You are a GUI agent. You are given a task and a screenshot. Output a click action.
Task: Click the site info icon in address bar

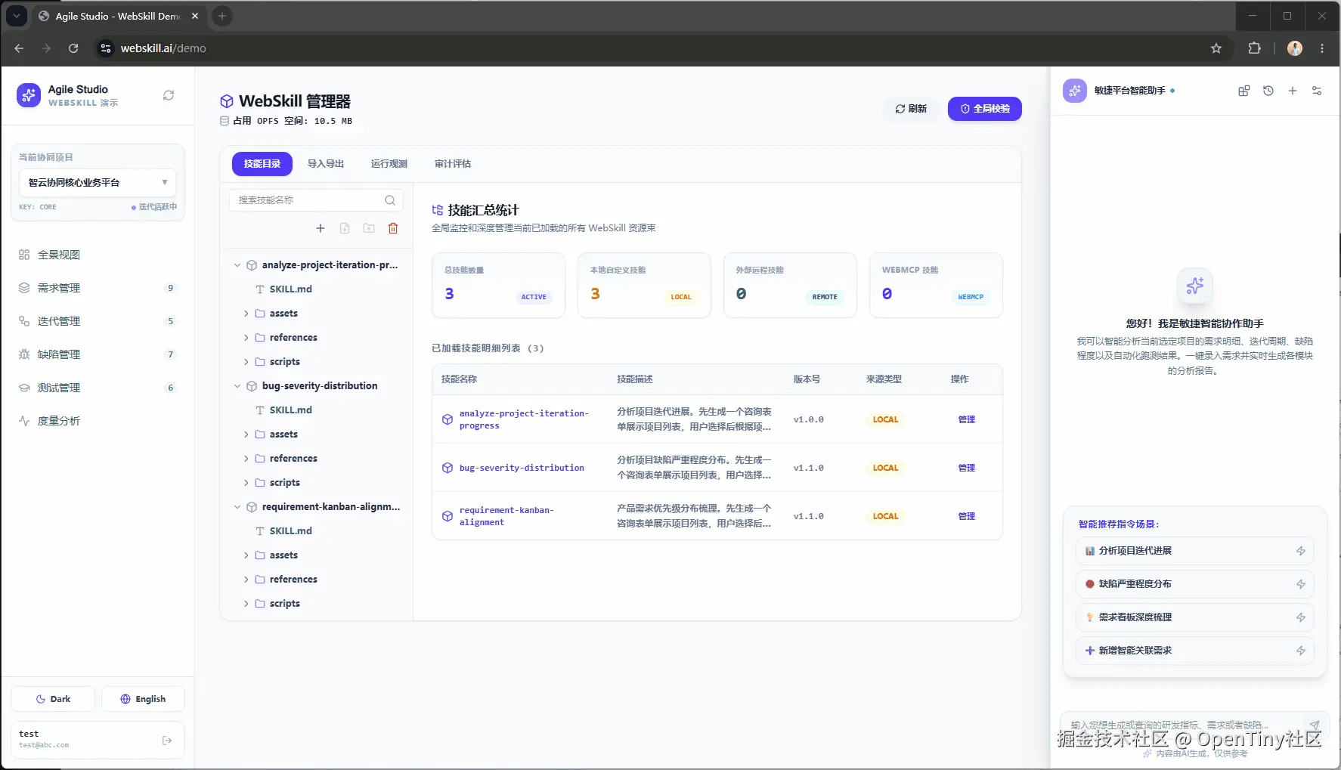tap(106, 48)
